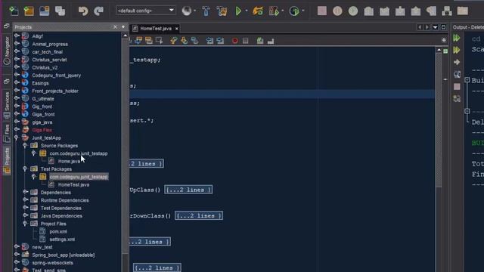This screenshot has height=272, width=484.
Task: Select highlighted com.codeguru.junit_testapp test package
Action: 79,177
